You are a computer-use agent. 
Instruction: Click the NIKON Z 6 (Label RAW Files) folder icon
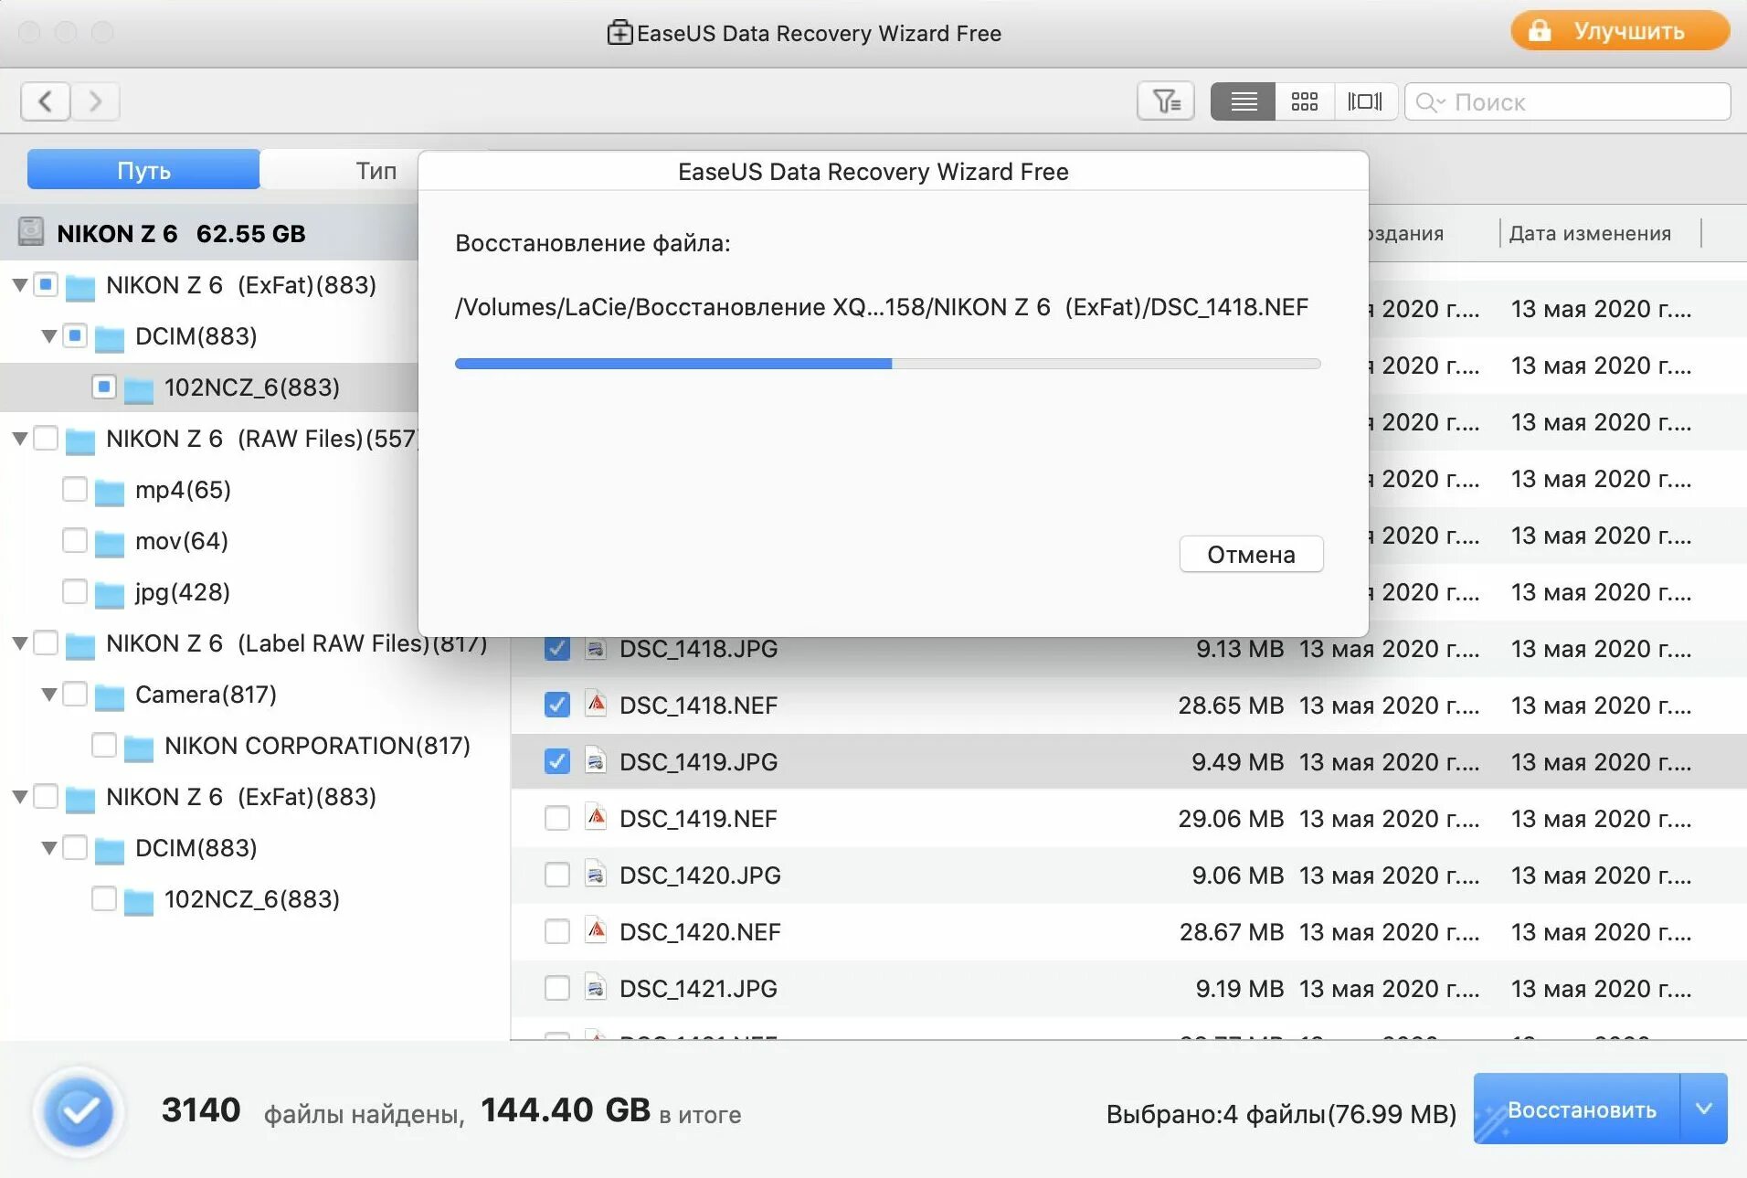(80, 645)
